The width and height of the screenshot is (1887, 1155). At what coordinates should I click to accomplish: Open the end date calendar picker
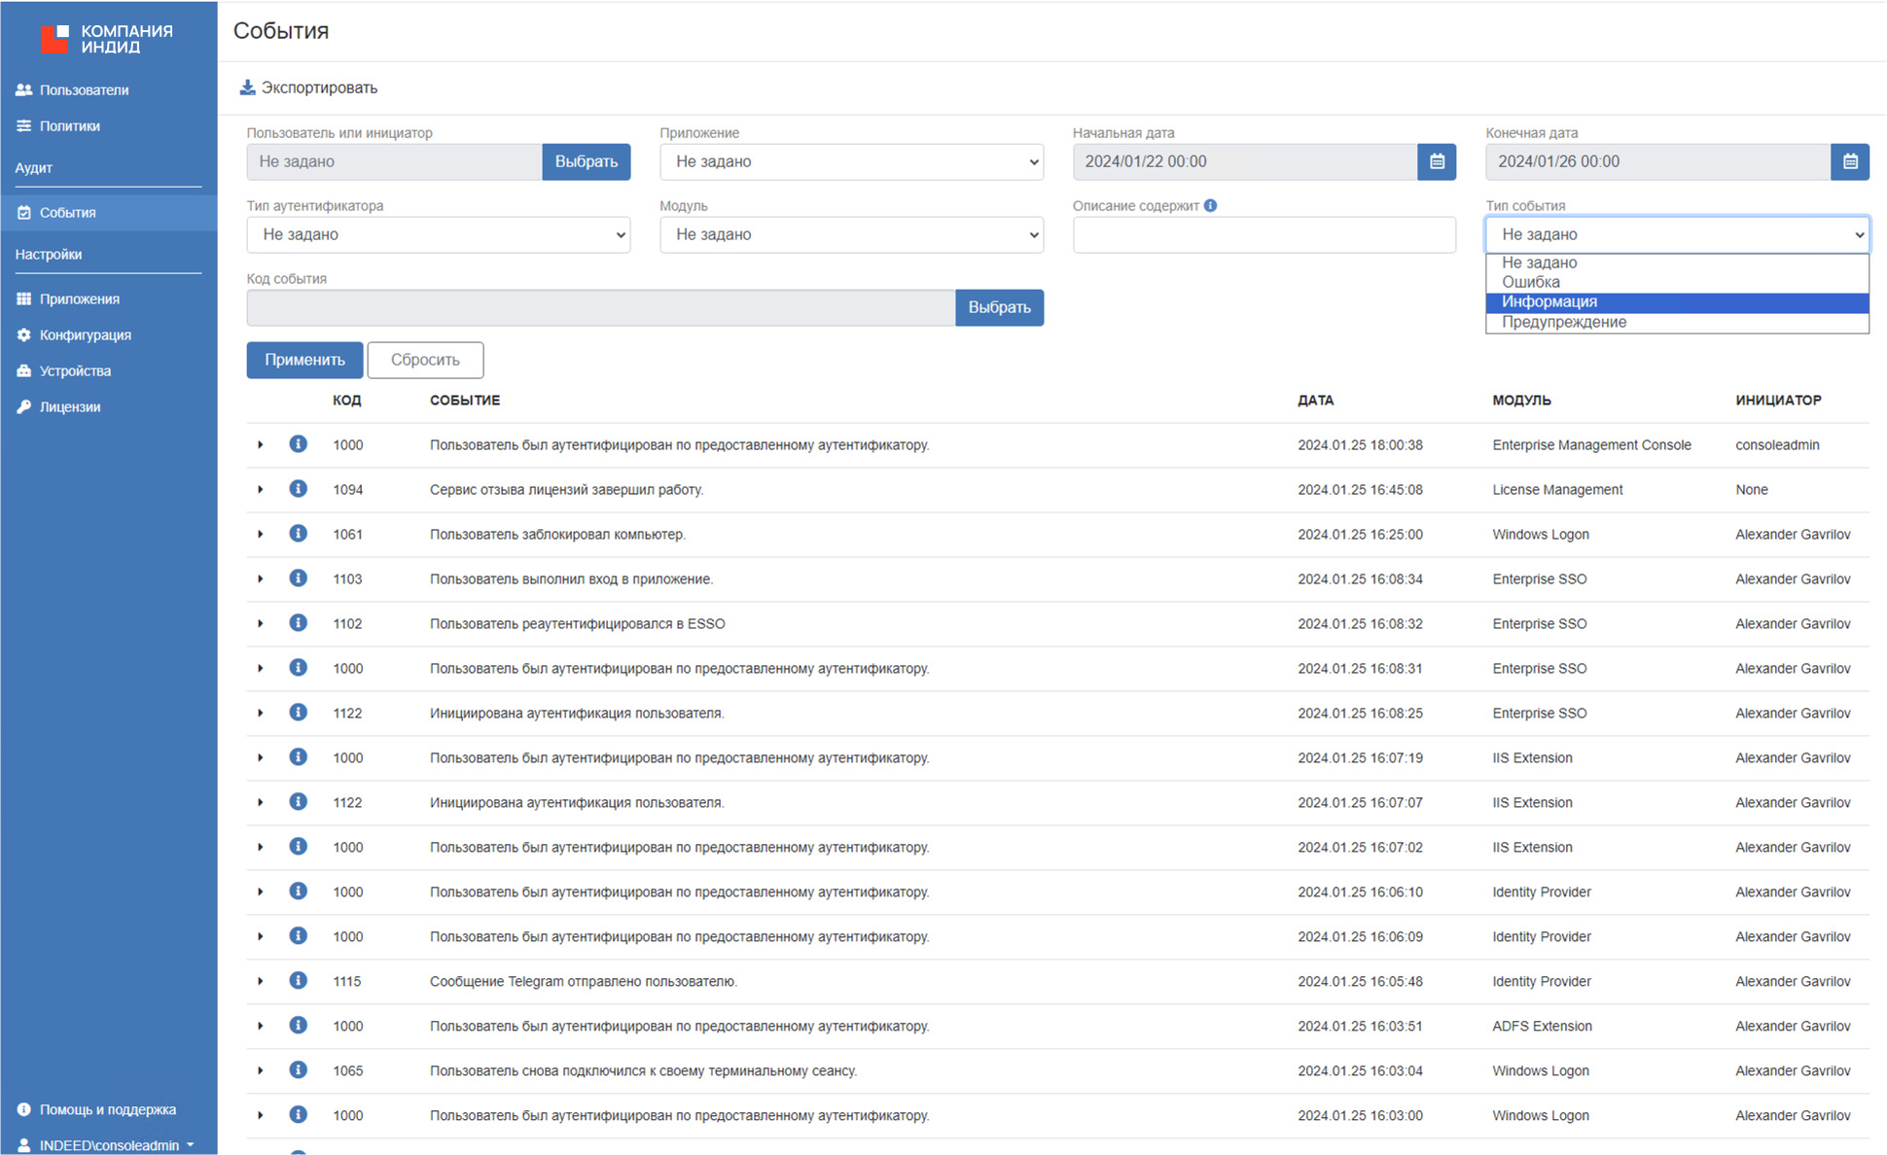point(1849,161)
